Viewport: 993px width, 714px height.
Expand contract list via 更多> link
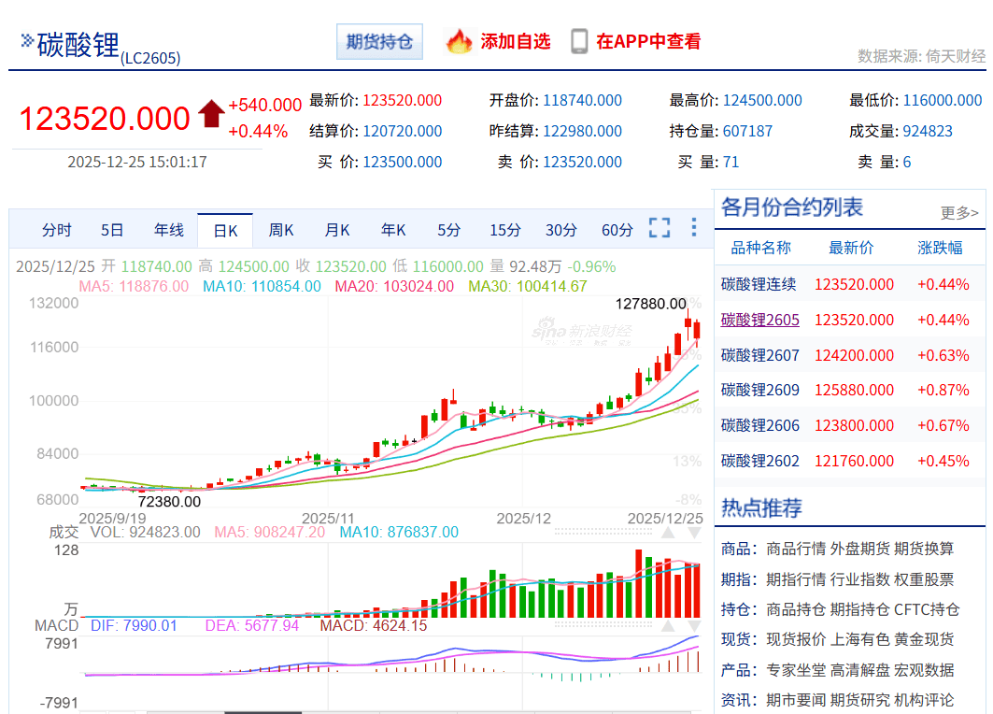(959, 213)
